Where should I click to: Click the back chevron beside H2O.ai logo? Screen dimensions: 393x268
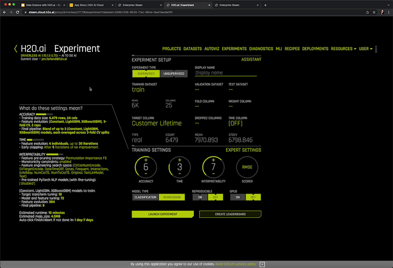tap(16, 49)
